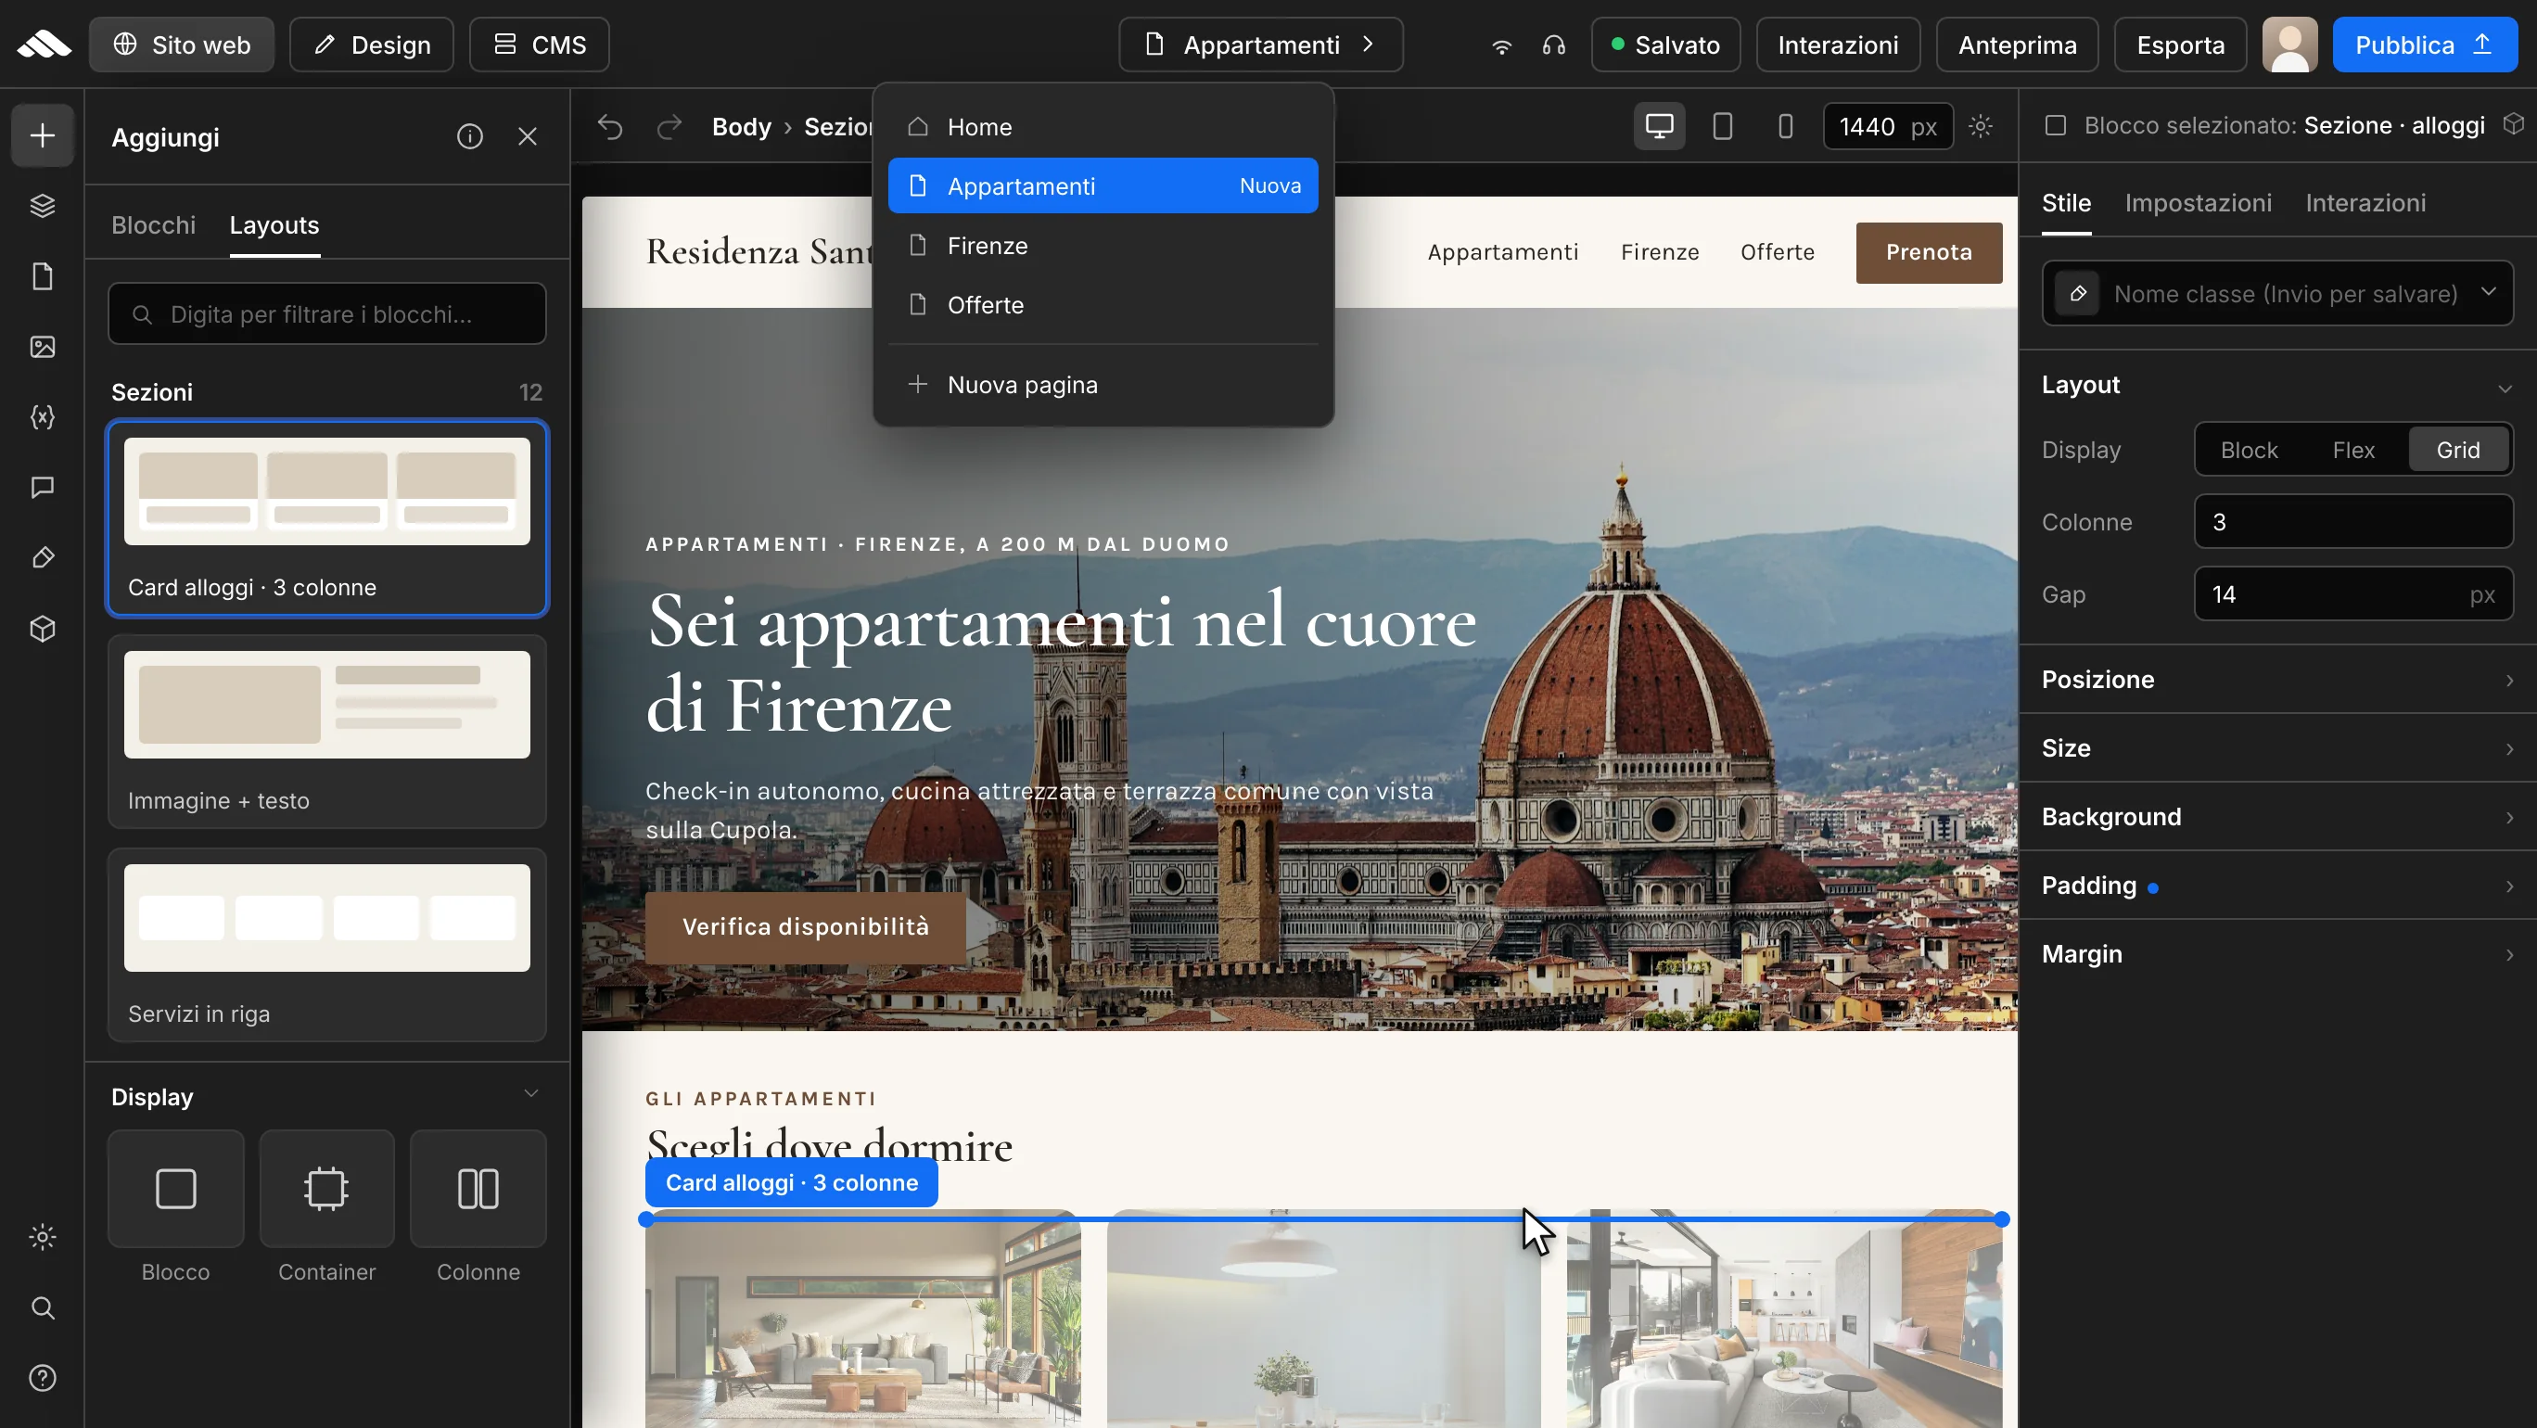
Task: Open the Variables braces icon in sidebar
Action: coord(43,417)
